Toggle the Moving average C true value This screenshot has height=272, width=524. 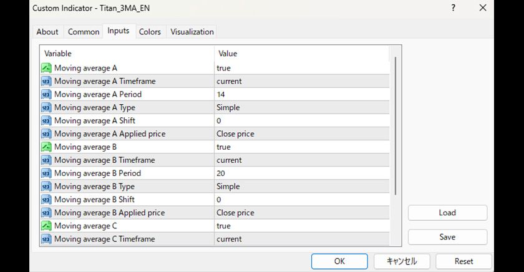click(223, 226)
